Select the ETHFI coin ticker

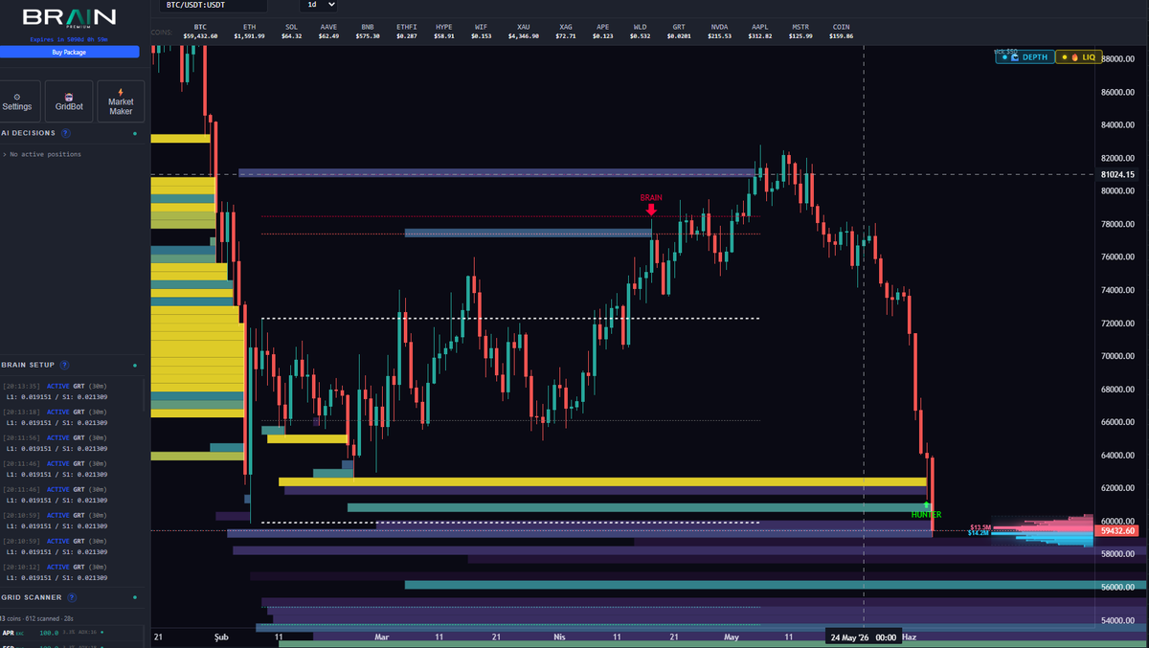point(407,32)
